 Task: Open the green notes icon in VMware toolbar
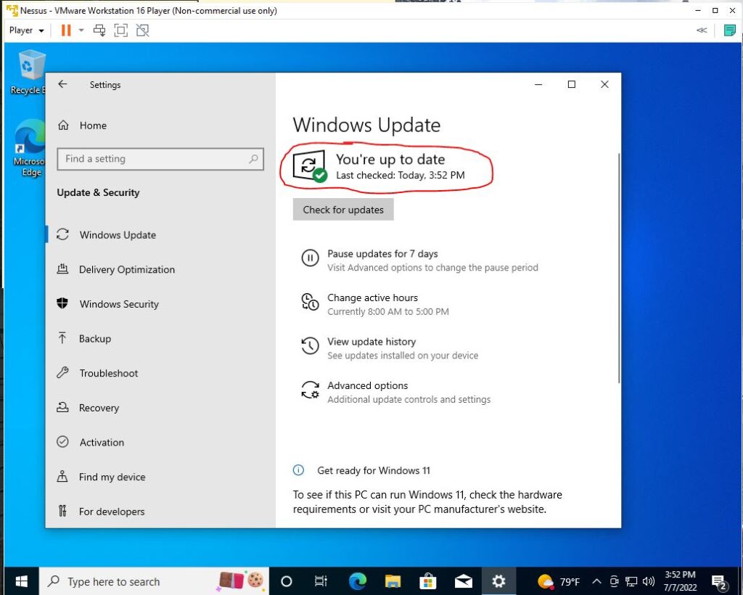(x=730, y=30)
